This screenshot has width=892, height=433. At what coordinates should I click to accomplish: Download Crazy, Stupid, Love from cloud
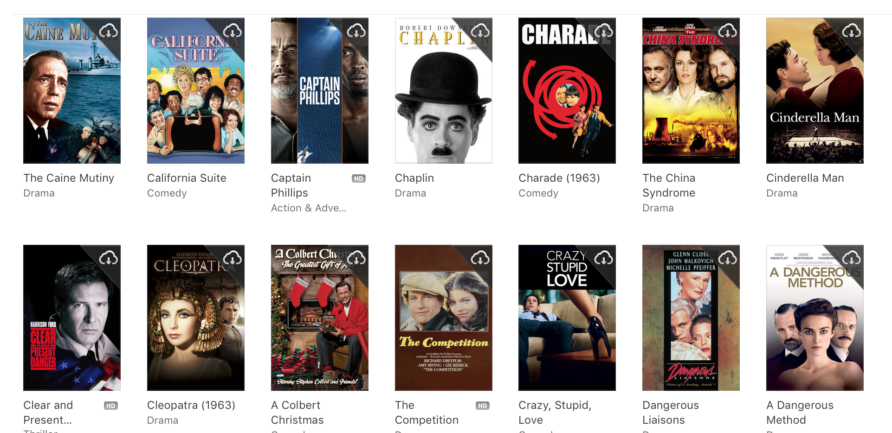click(x=604, y=258)
